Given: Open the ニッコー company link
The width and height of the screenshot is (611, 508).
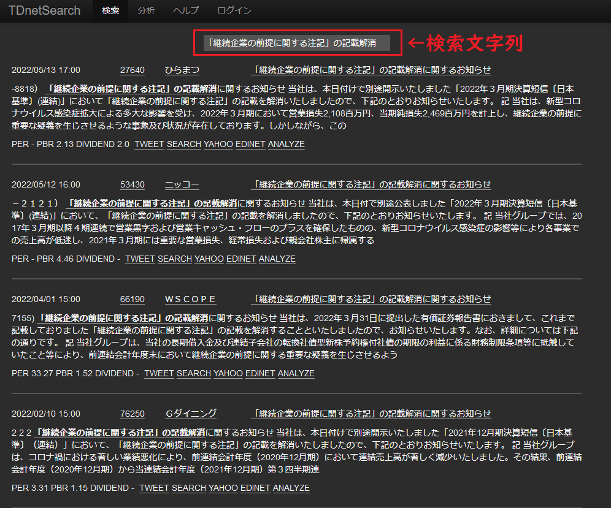Looking at the screenshot, I should point(182,184).
